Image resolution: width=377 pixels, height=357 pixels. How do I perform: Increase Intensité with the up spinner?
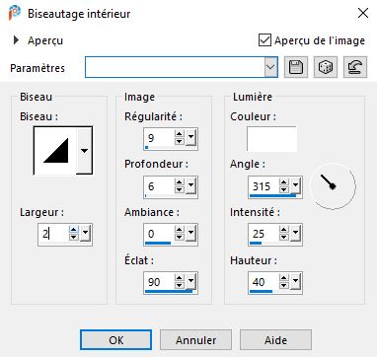click(283, 230)
